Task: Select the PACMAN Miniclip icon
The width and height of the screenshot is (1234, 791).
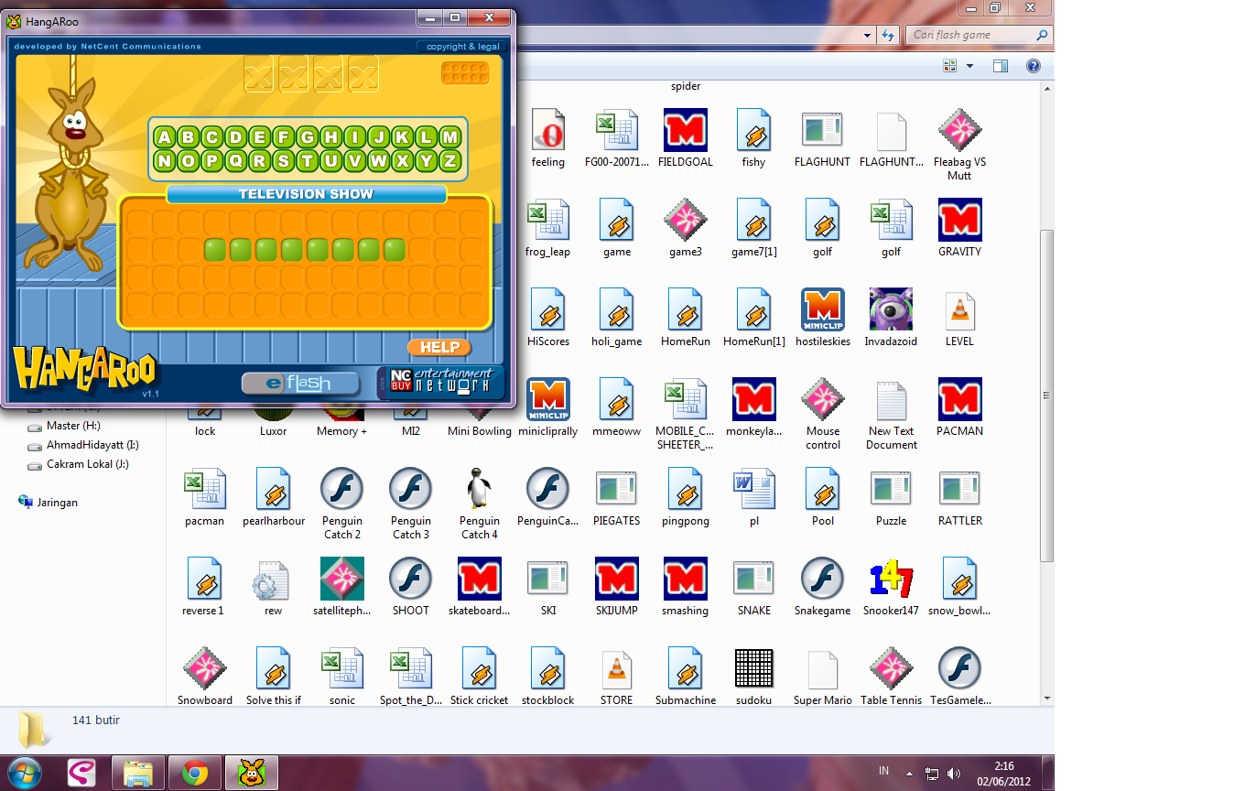Action: (959, 408)
